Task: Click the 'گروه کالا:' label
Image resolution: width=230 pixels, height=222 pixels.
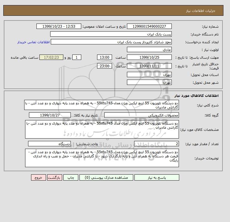Action: pyautogui.click(x=211, y=115)
